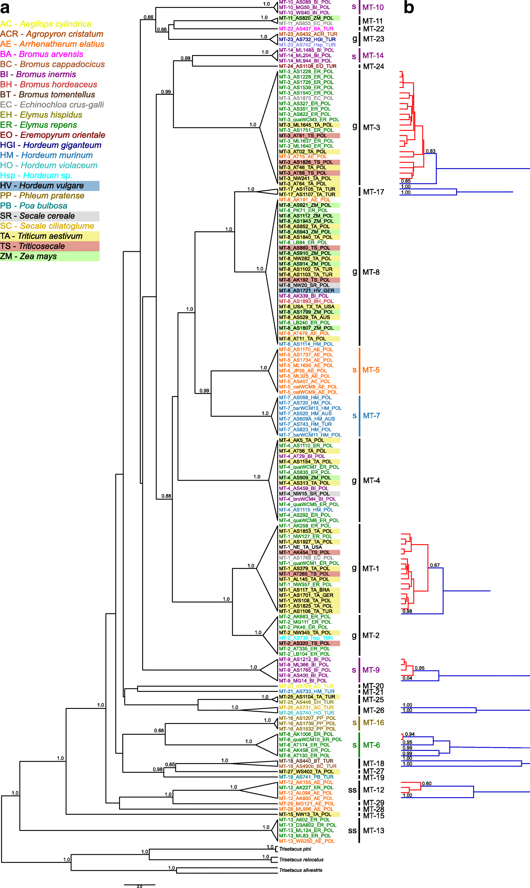This screenshot has width=530, height=888.
Task: Click tree leaf 'MT-22_AS437_BA_TUR'
Action: pyautogui.click(x=307, y=29)
